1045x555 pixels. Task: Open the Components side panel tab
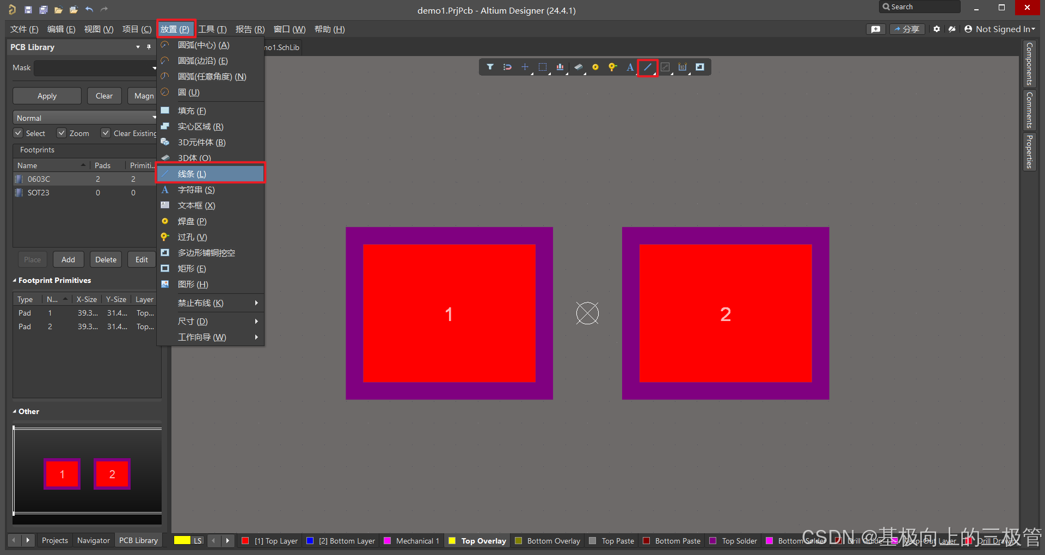pyautogui.click(x=1029, y=64)
